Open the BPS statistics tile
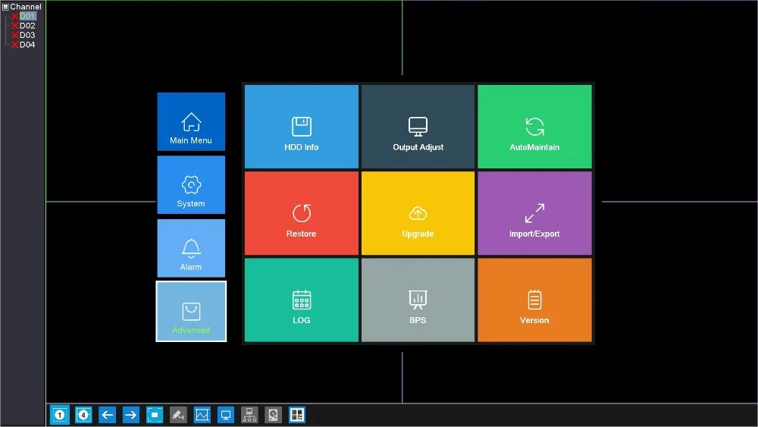 [418, 300]
